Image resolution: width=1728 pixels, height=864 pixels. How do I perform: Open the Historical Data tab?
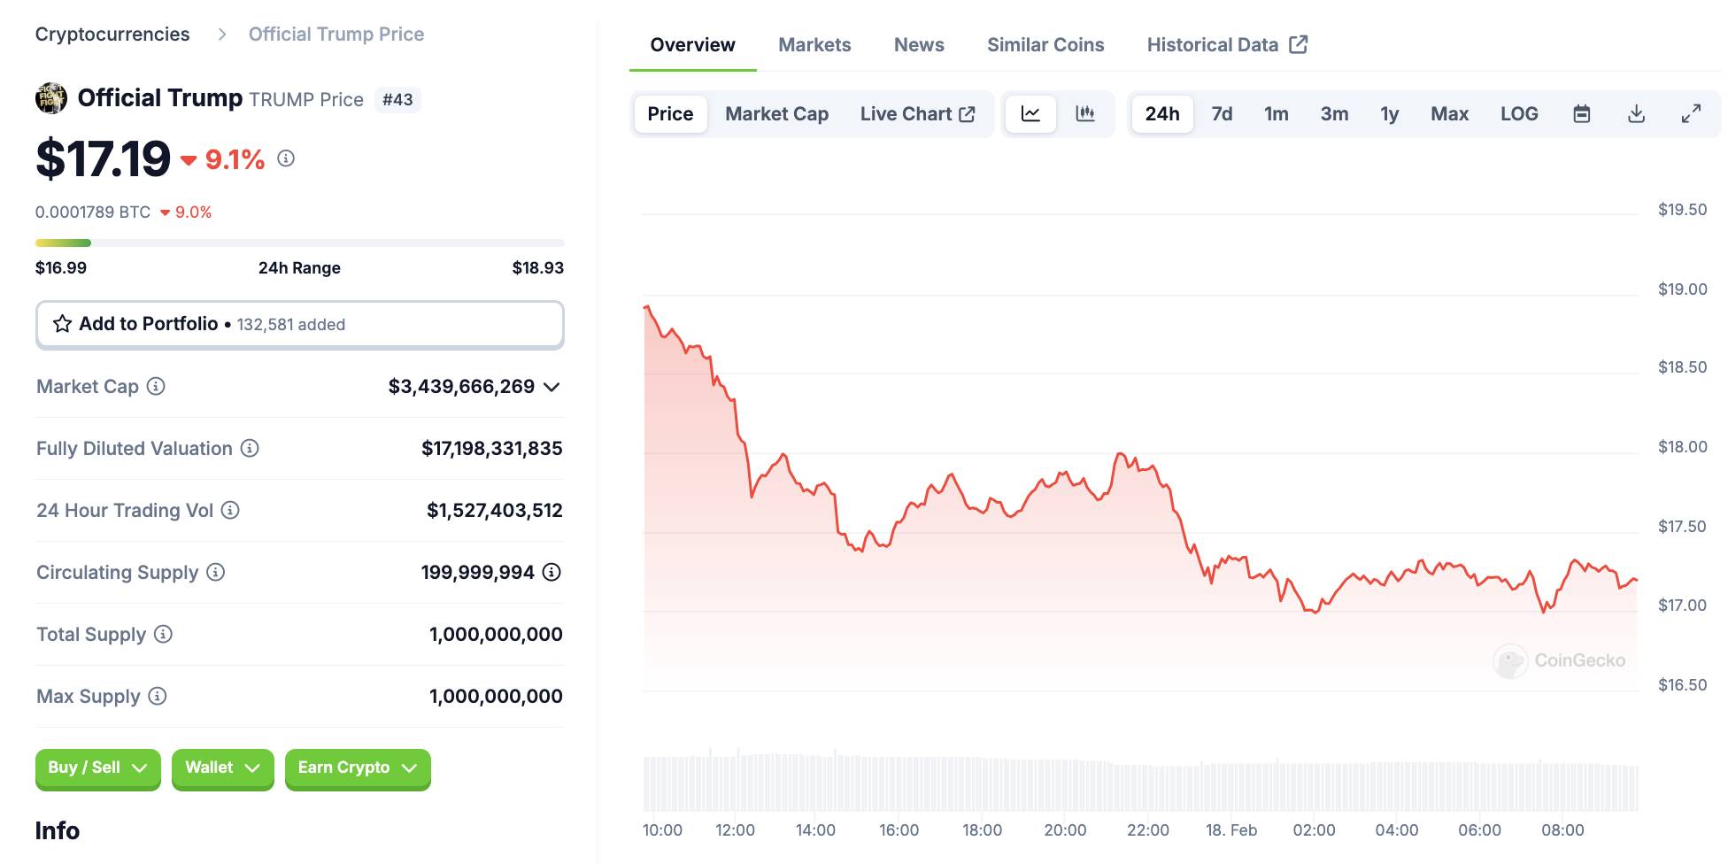click(x=1227, y=44)
